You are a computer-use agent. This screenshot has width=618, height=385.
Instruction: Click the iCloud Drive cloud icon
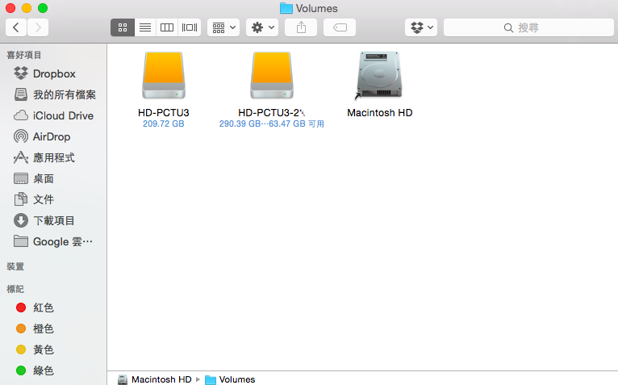pyautogui.click(x=21, y=115)
